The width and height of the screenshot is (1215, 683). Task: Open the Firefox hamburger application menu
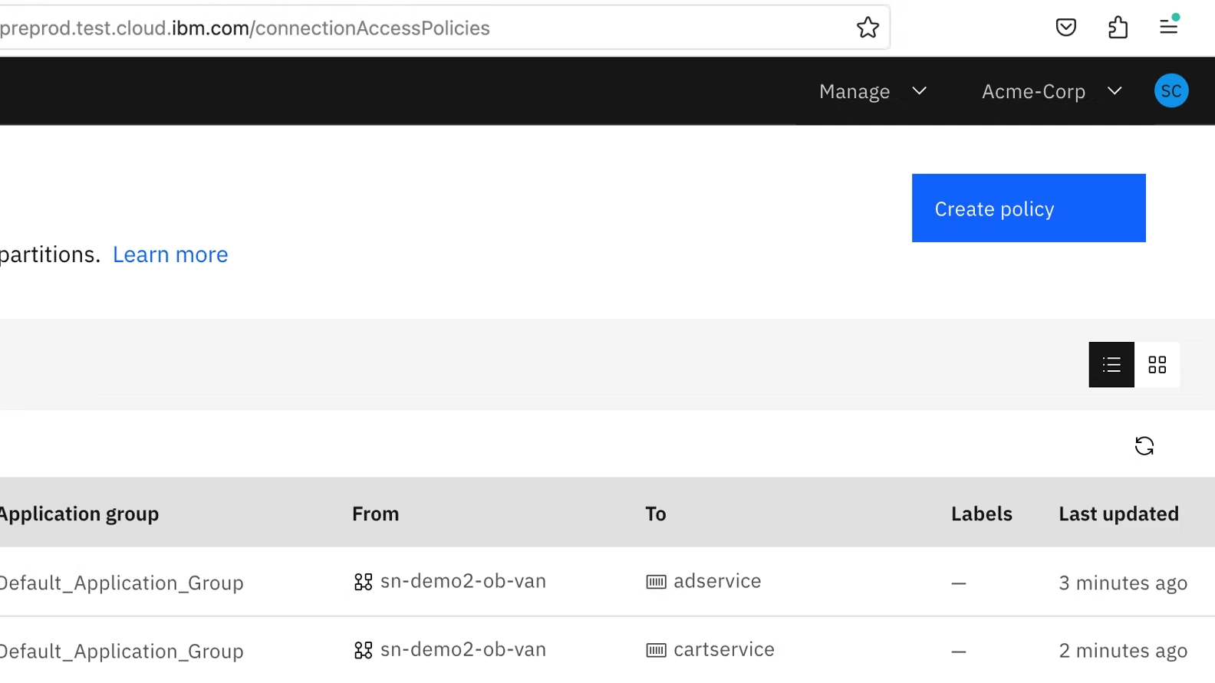tap(1168, 27)
